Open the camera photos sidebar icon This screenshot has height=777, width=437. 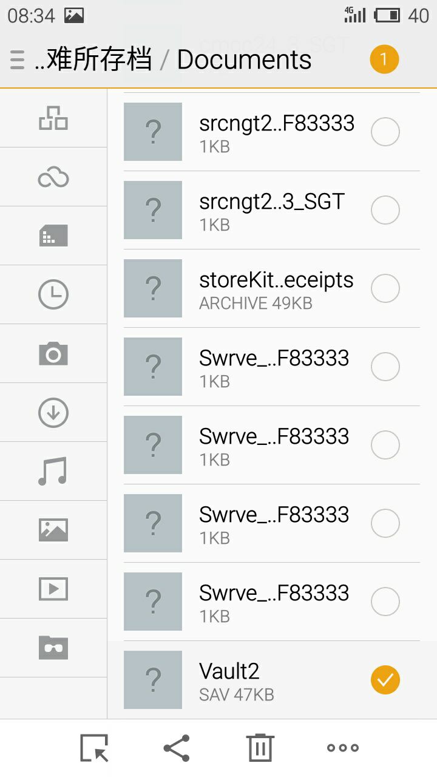(x=53, y=353)
